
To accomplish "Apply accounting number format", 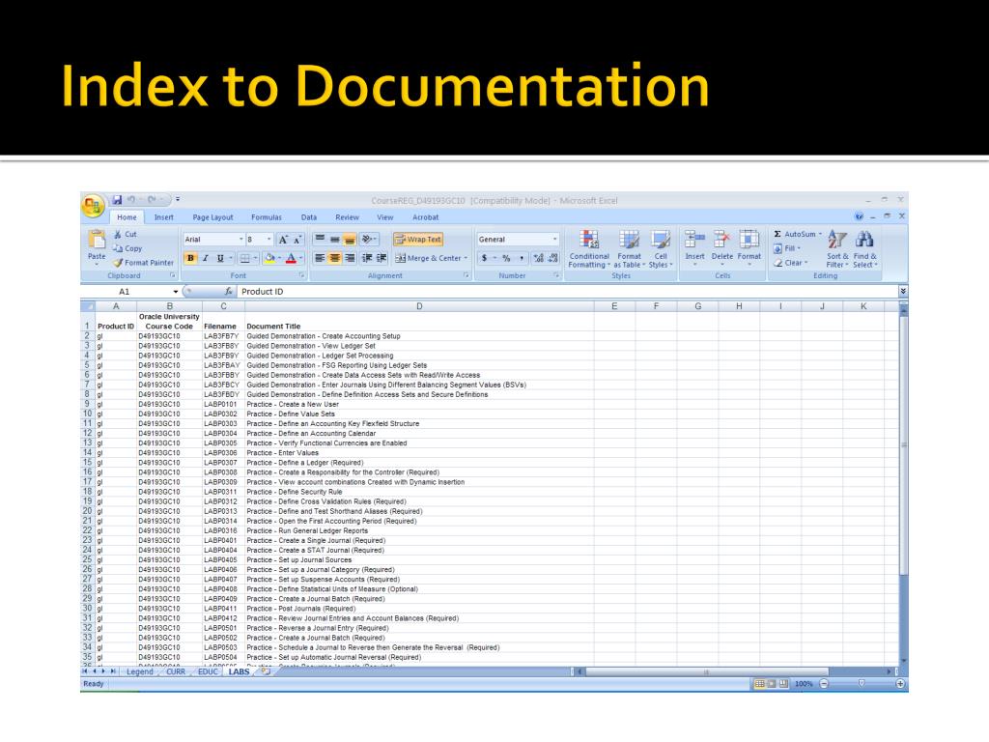I will point(485,258).
